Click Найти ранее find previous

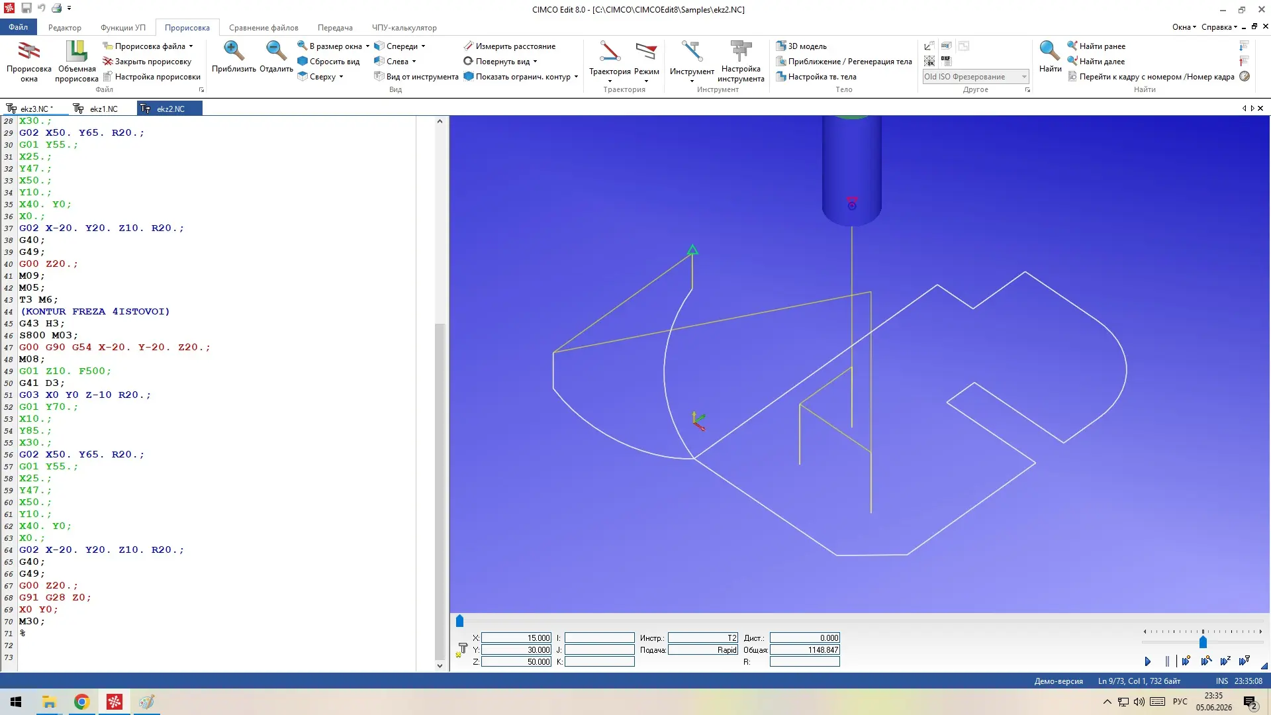(x=1096, y=46)
